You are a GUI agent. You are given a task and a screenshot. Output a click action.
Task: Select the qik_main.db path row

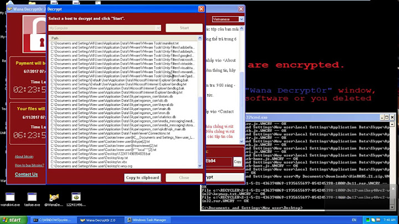[x=118, y=129]
